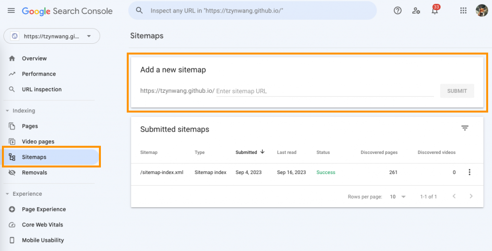This screenshot has height=251, width=492.
Task: Open notifications bell with 33 badge
Action: click(x=435, y=11)
